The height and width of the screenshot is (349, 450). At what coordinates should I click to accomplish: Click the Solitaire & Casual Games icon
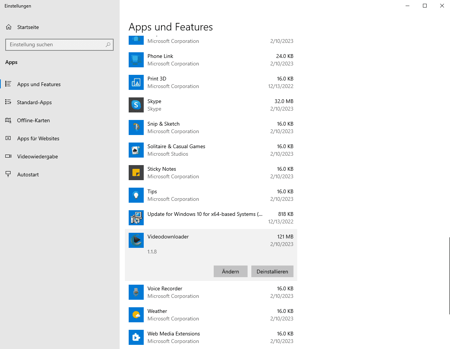coord(136,150)
